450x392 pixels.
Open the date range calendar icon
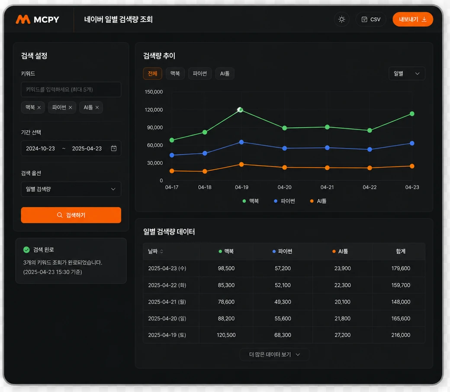click(114, 148)
